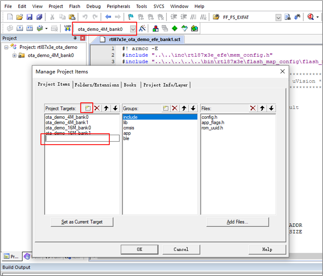
Task: Open target selector ota_demo_4M_bank0 dropdown
Action: tap(133, 29)
